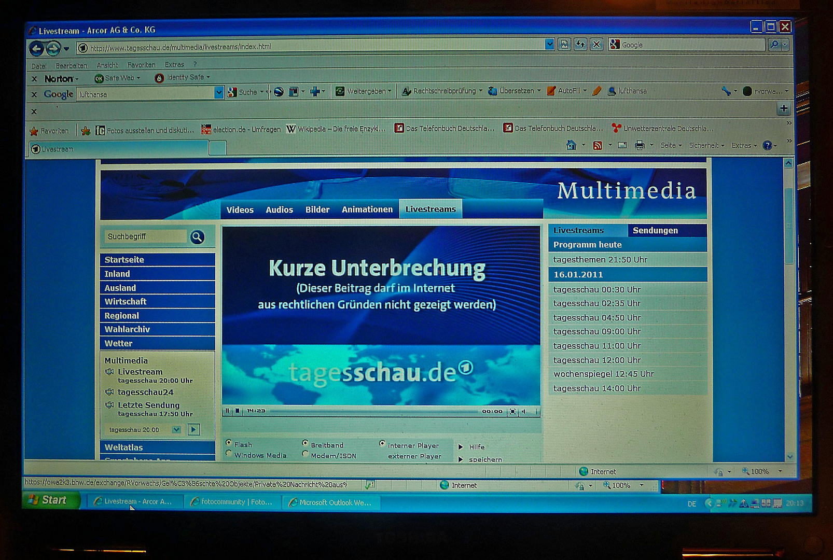Click the Google search box beside the address bar
833x560 pixels.
pos(687,45)
